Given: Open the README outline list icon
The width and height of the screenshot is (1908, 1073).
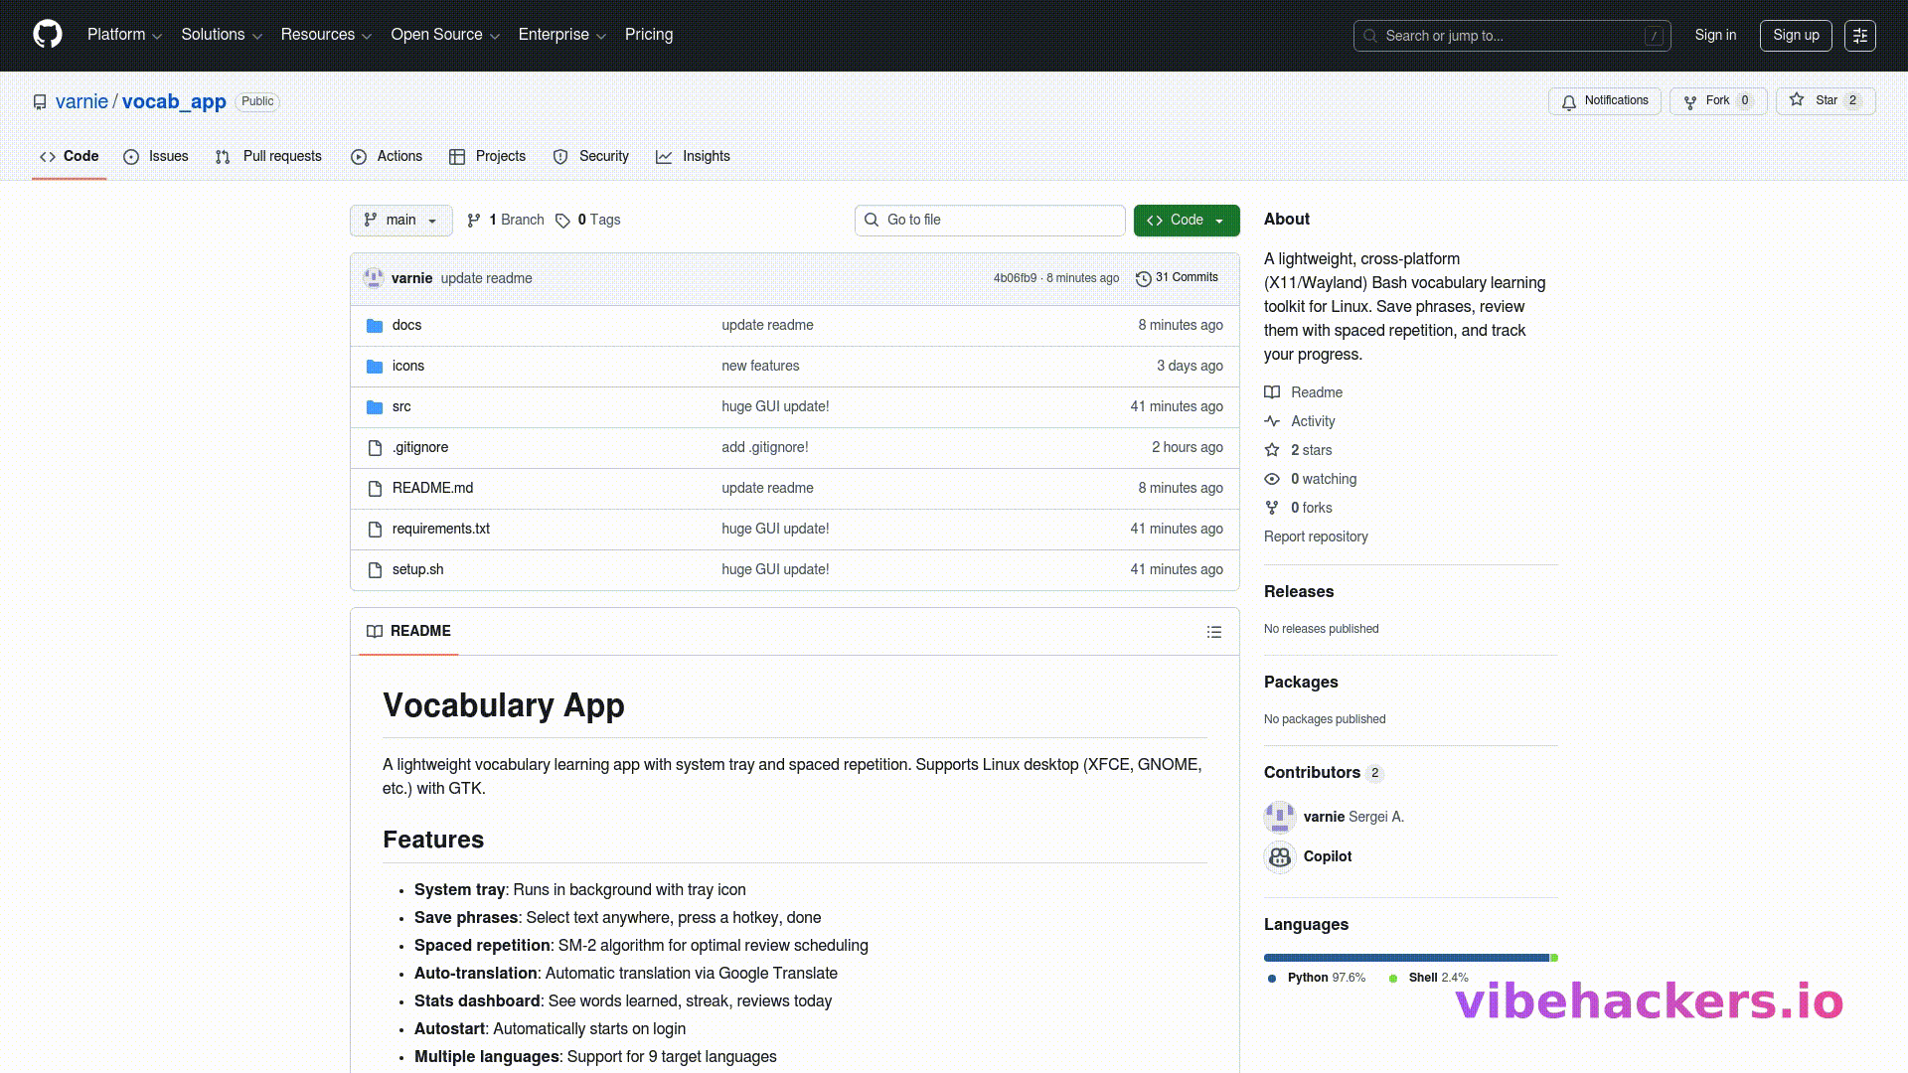Looking at the screenshot, I should tap(1213, 632).
